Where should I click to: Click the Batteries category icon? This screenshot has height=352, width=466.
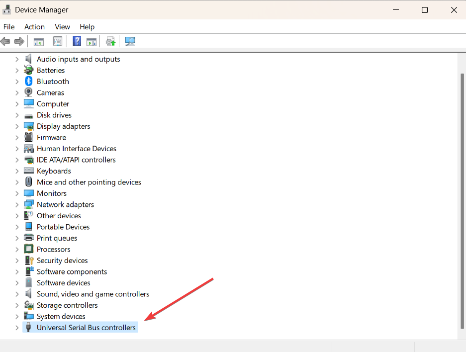pyautogui.click(x=28, y=70)
